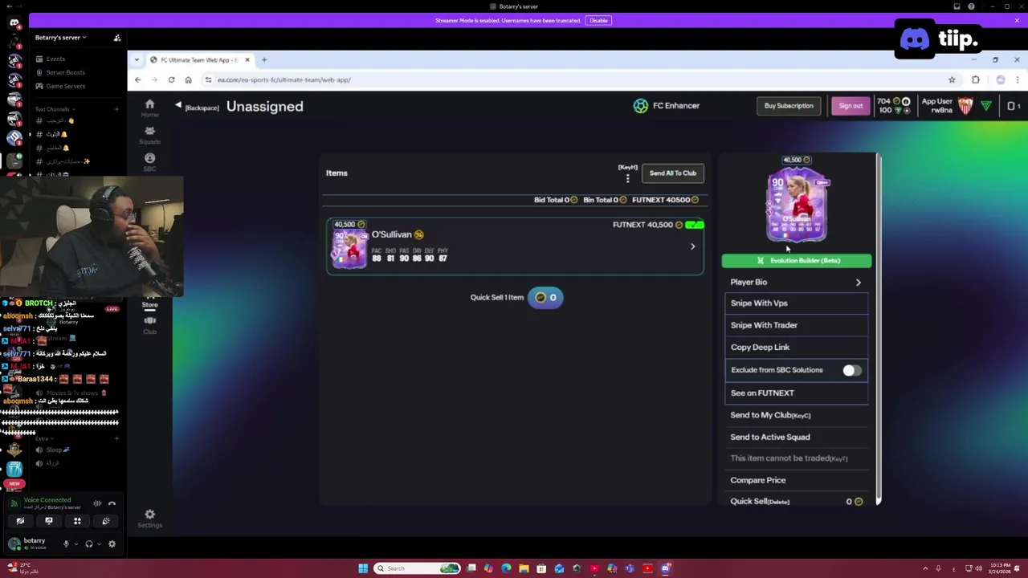Choose Send to Active Squad
The image size is (1028, 578).
click(797, 437)
